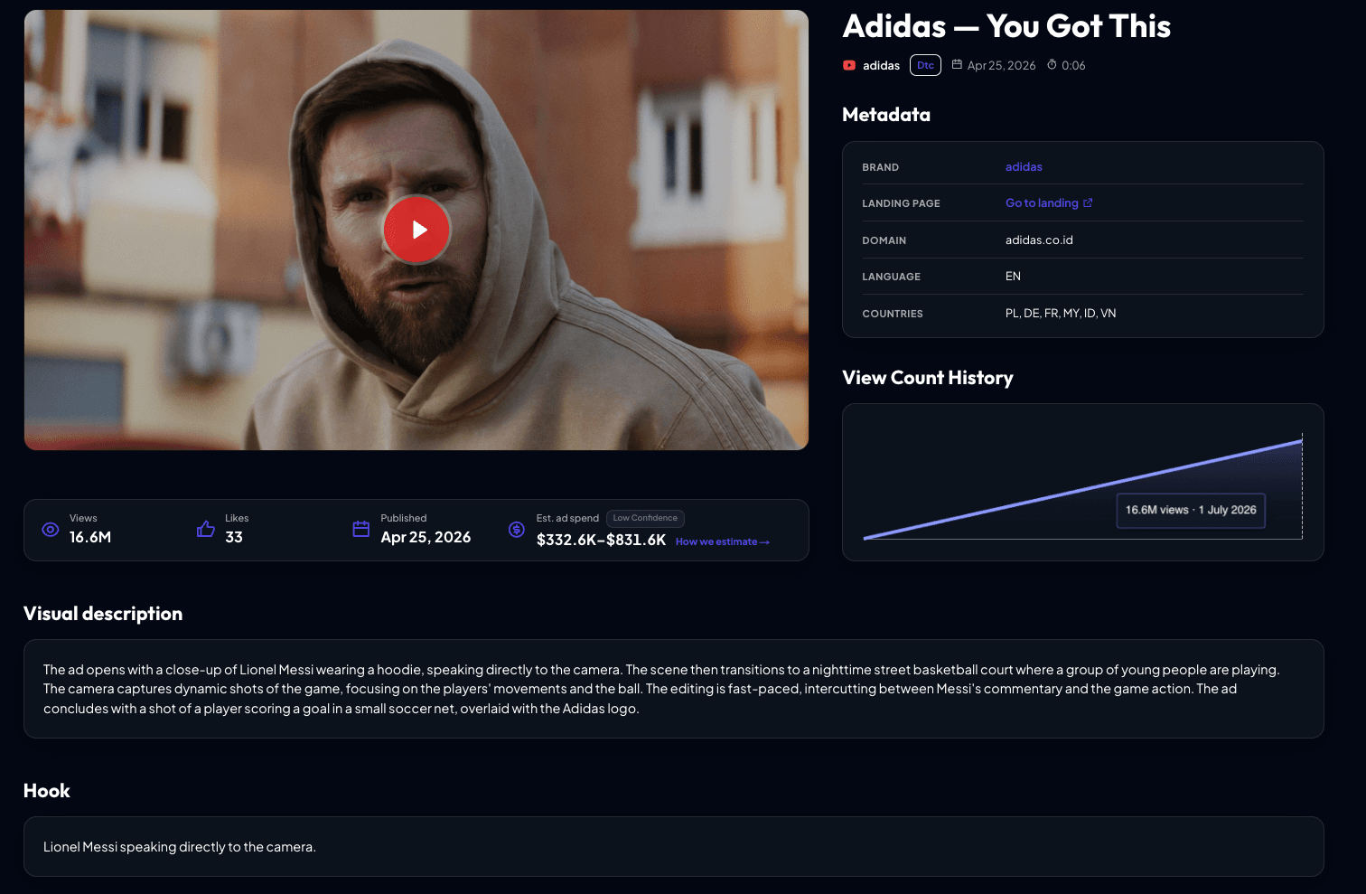The height and width of the screenshot is (894, 1366).
Task: Click the LANDING PAGE row label
Action: pyautogui.click(x=901, y=204)
